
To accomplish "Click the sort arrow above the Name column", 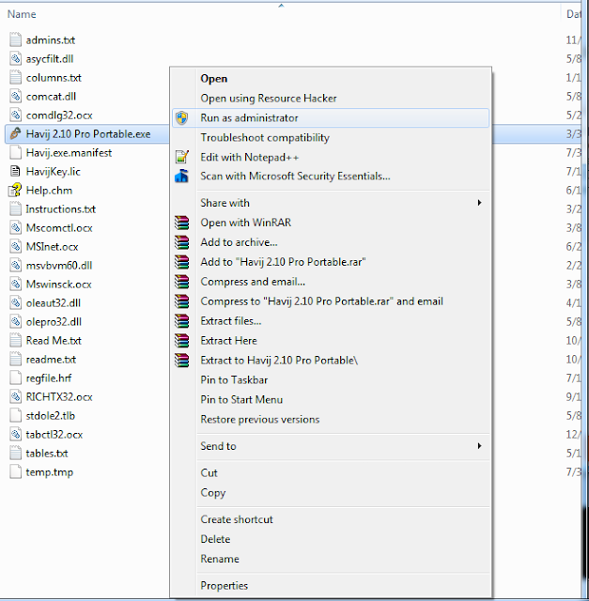I will coord(281,6).
